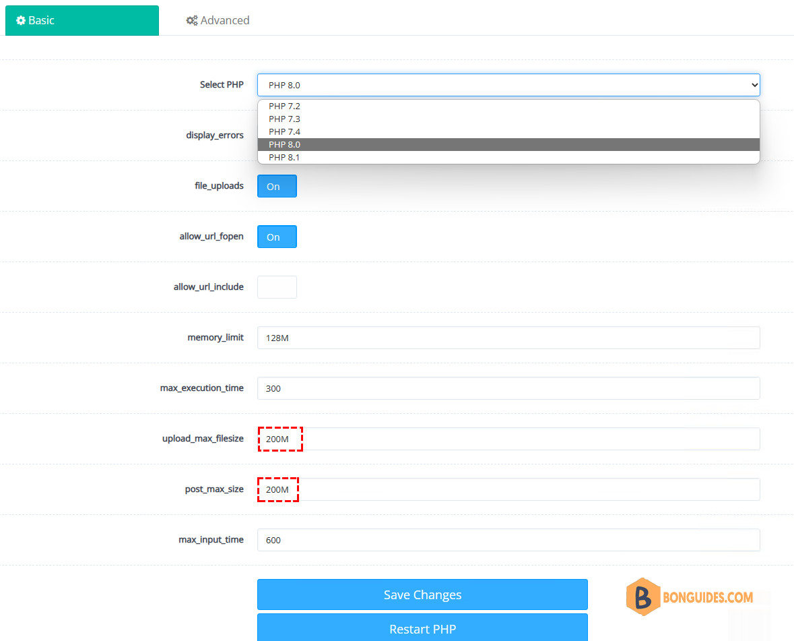
Task: Click the memory_limit label
Action: click(216, 338)
